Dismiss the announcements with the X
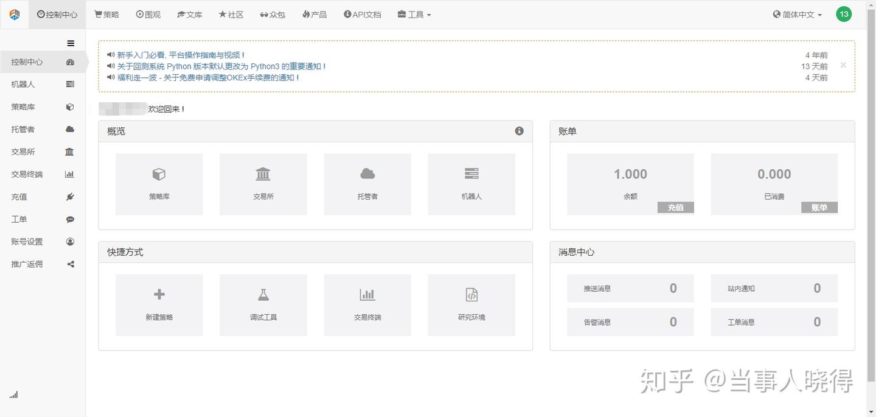Viewport: 876px width, 417px height. tap(843, 65)
